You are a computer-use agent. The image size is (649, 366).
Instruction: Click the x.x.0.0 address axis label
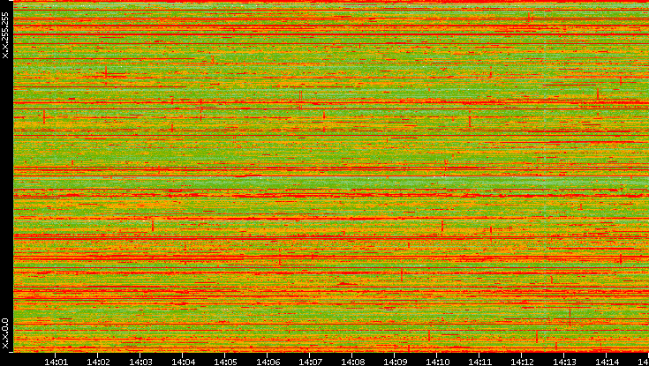click(5, 333)
